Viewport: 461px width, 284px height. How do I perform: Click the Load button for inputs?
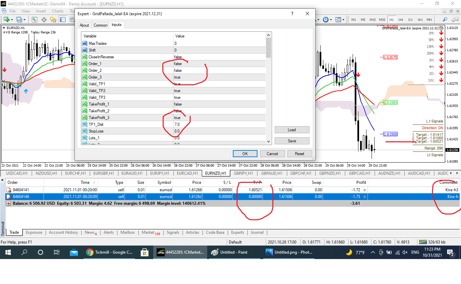click(x=292, y=130)
